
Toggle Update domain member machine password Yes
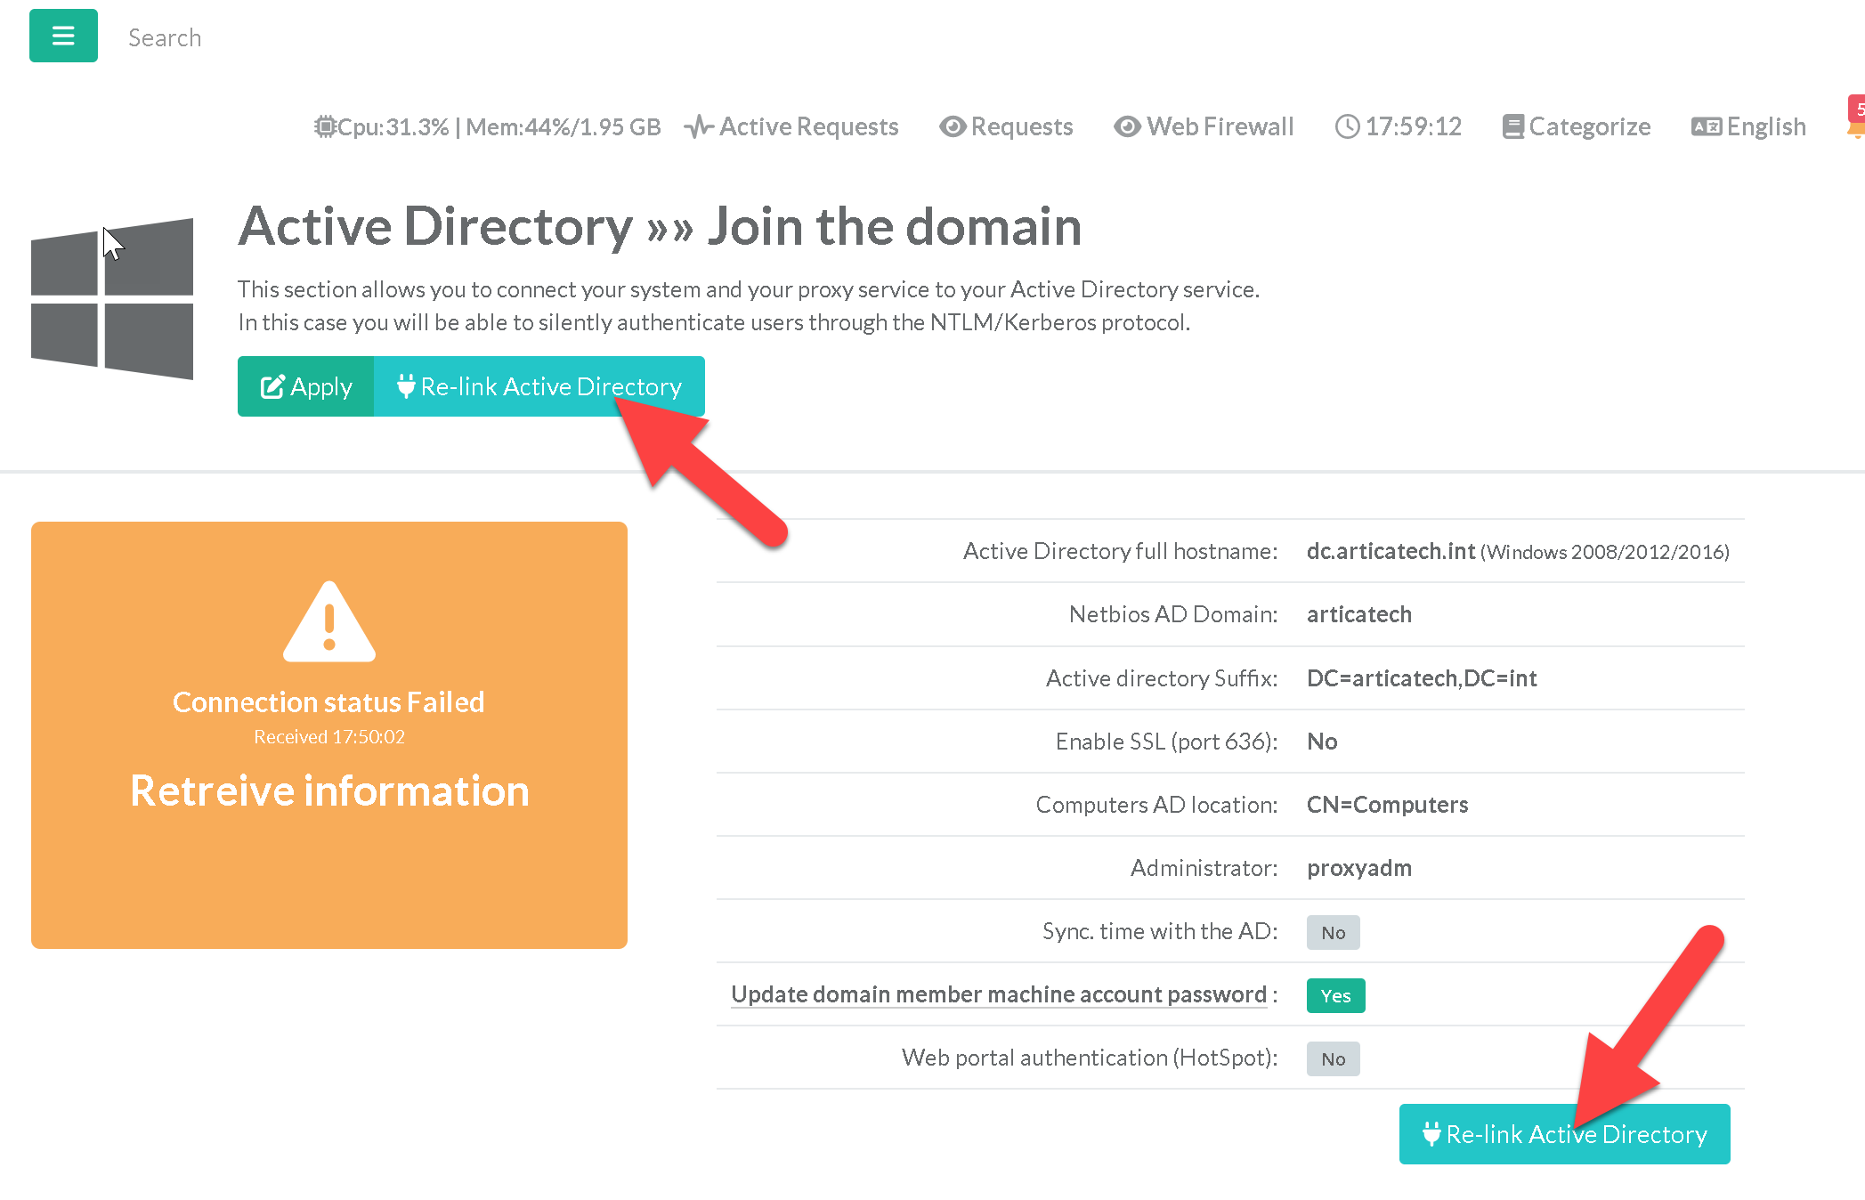1335,995
